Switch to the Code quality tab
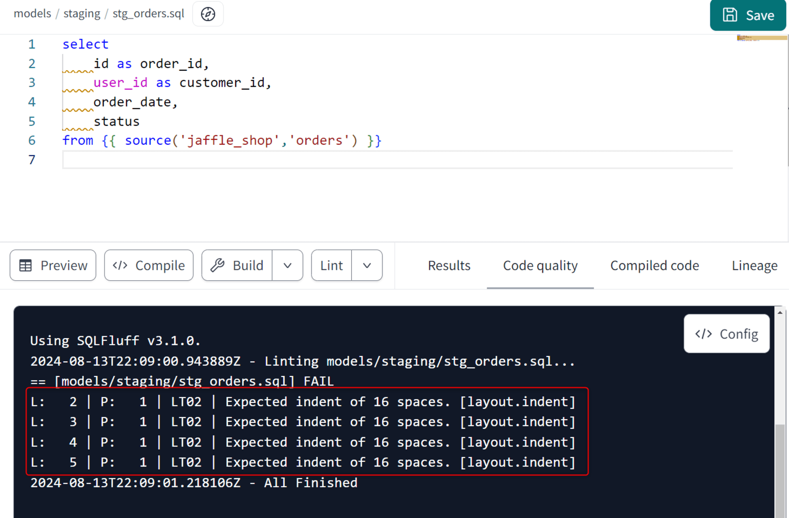 click(540, 266)
